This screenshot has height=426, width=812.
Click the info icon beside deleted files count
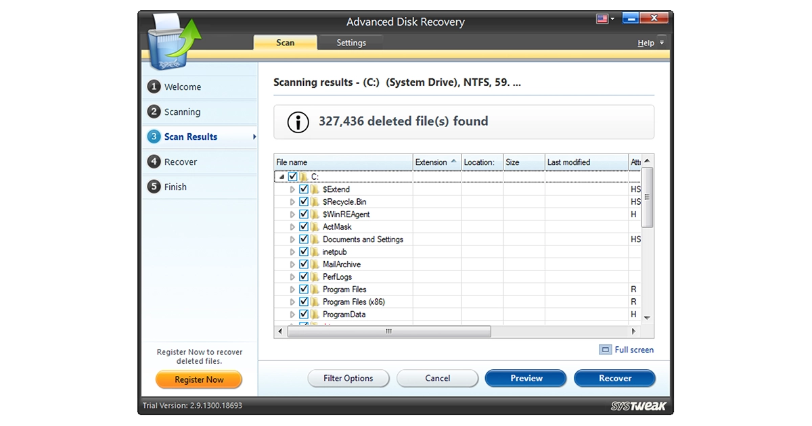298,122
